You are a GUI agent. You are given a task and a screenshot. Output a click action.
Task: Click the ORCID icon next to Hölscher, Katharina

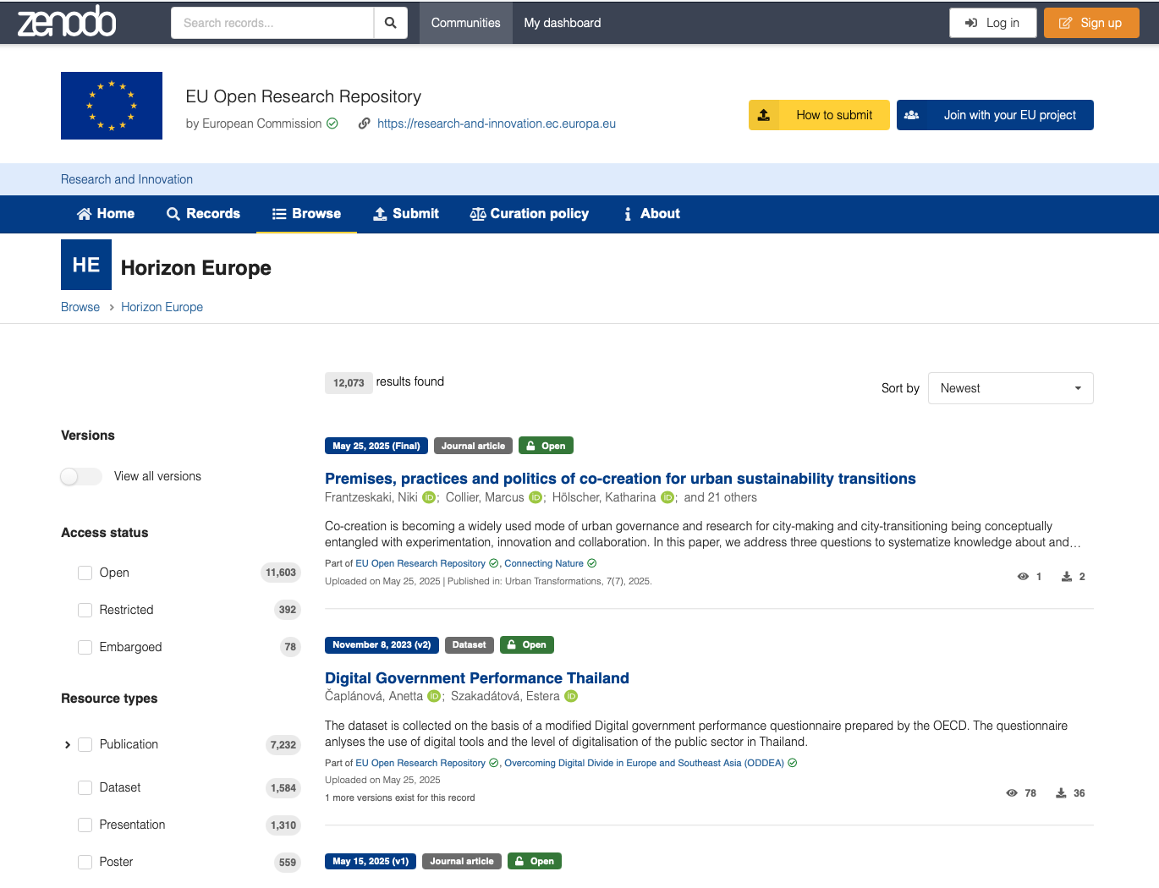(x=667, y=497)
